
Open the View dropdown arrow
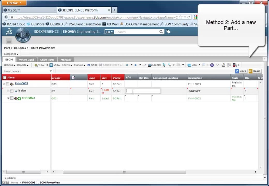[x=199, y=65]
